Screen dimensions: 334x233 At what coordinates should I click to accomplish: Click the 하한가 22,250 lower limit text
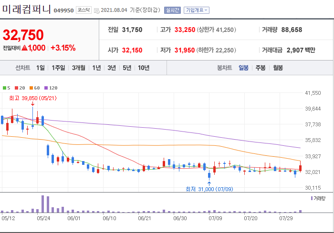point(216,50)
